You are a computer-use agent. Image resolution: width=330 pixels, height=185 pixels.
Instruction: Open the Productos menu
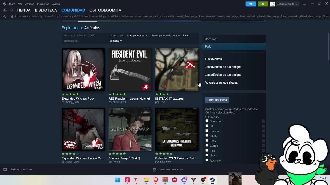pos(43,4)
